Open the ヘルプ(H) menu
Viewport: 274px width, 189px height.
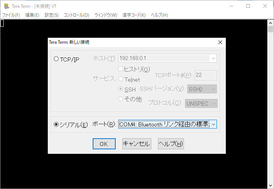click(x=159, y=15)
